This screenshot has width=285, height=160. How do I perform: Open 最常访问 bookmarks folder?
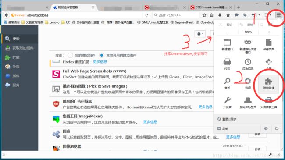pyautogui.click(x=11, y=22)
